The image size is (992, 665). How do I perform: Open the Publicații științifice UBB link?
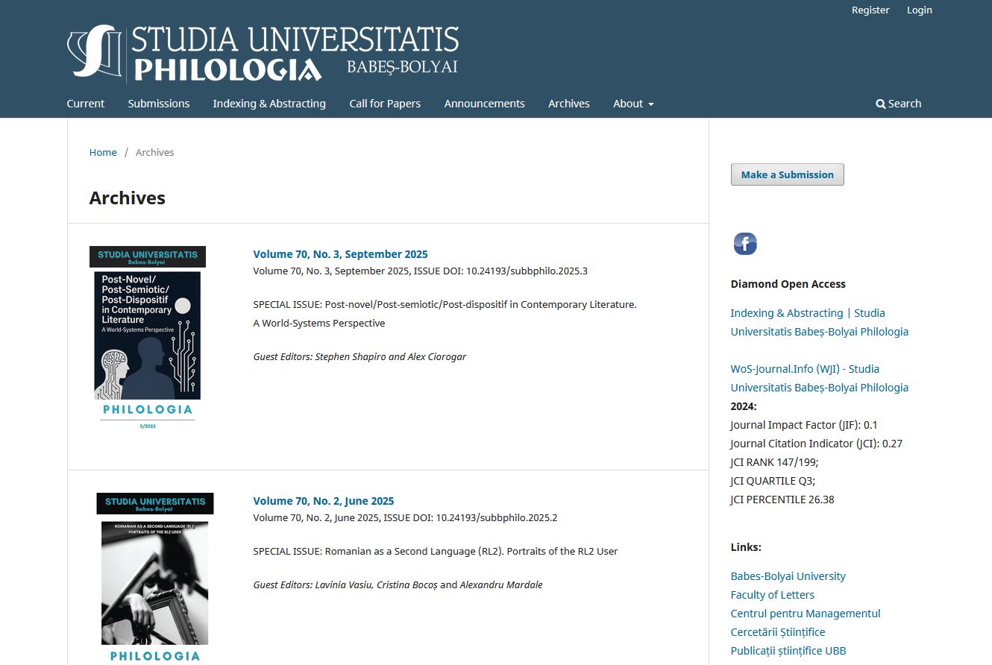point(788,651)
